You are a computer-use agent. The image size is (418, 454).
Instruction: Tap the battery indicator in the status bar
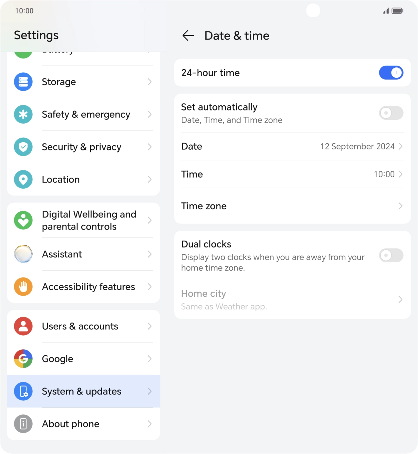tap(397, 11)
